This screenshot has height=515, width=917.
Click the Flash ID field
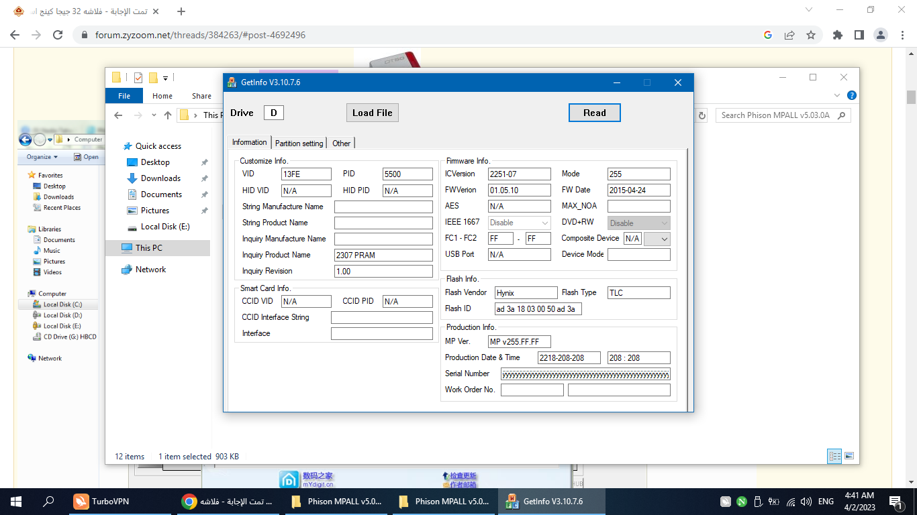click(538, 308)
